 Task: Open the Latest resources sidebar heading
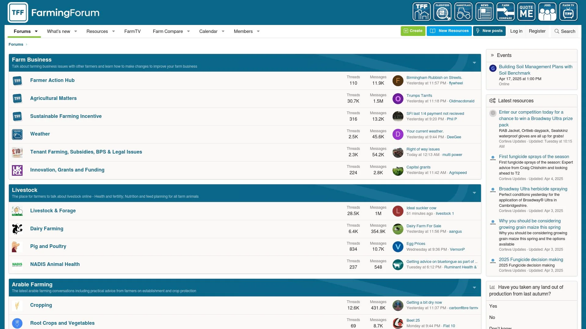coord(516,101)
